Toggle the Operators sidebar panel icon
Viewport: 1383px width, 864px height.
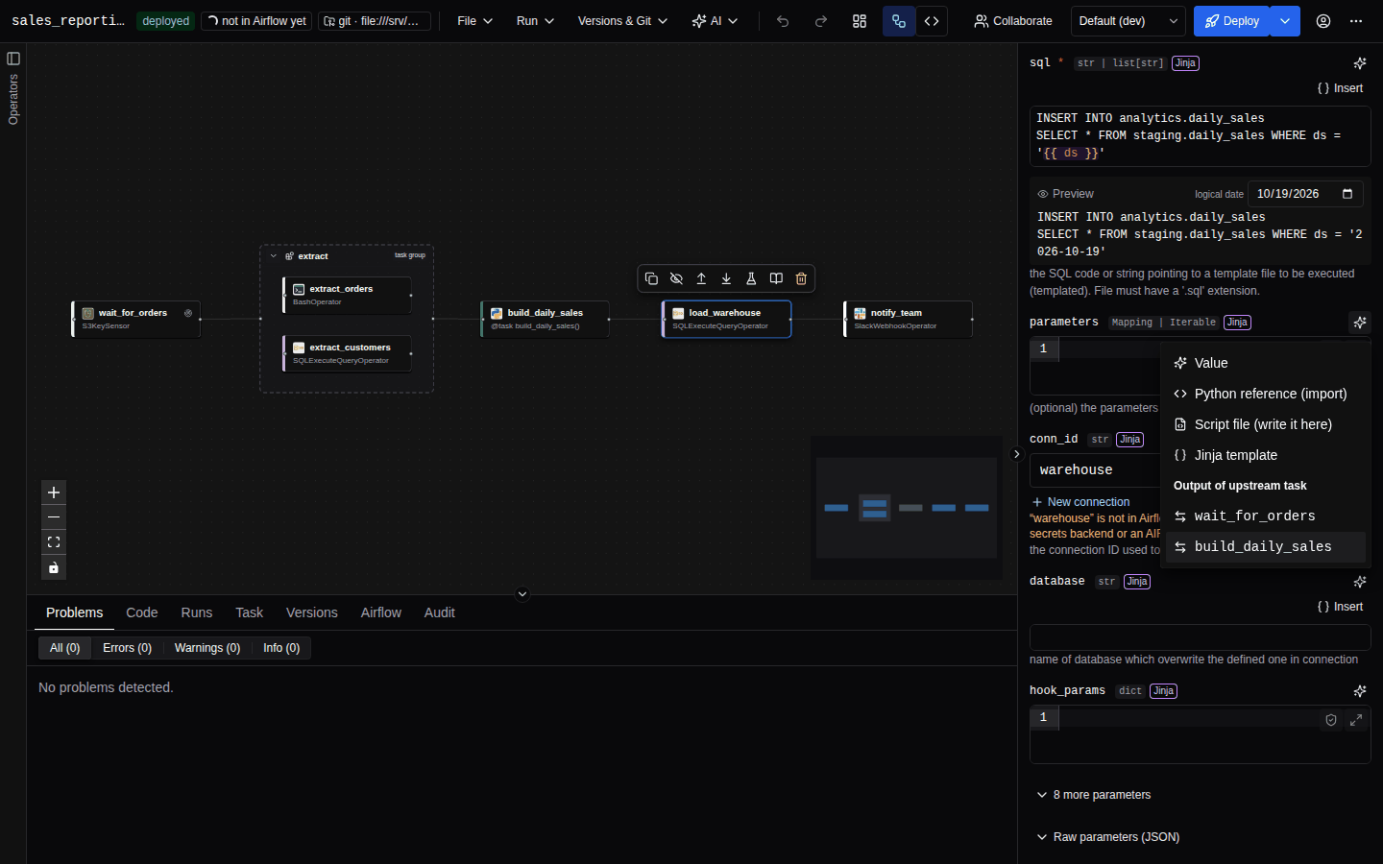pyautogui.click(x=13, y=59)
